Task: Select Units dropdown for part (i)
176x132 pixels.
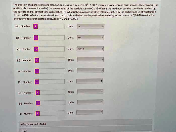Action: (89, 112)
